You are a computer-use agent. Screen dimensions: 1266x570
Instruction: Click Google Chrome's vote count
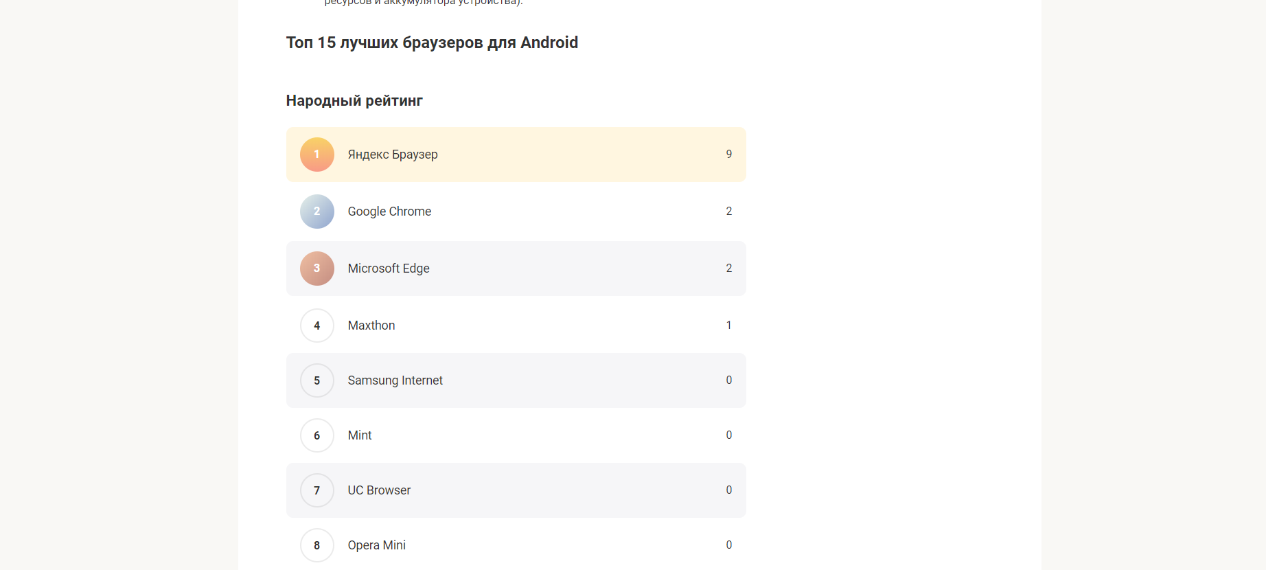[x=729, y=211]
